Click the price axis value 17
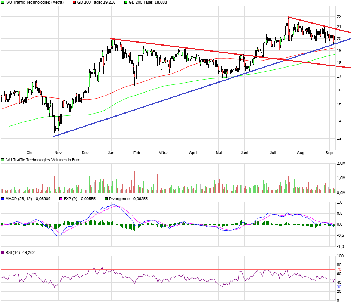 [339, 76]
